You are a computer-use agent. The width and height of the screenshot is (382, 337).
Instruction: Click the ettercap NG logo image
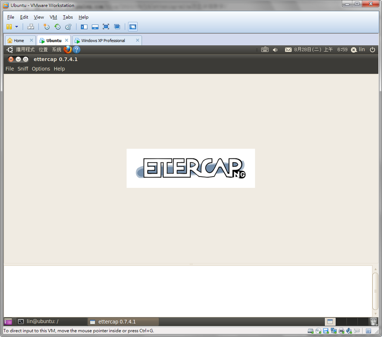tap(191, 168)
